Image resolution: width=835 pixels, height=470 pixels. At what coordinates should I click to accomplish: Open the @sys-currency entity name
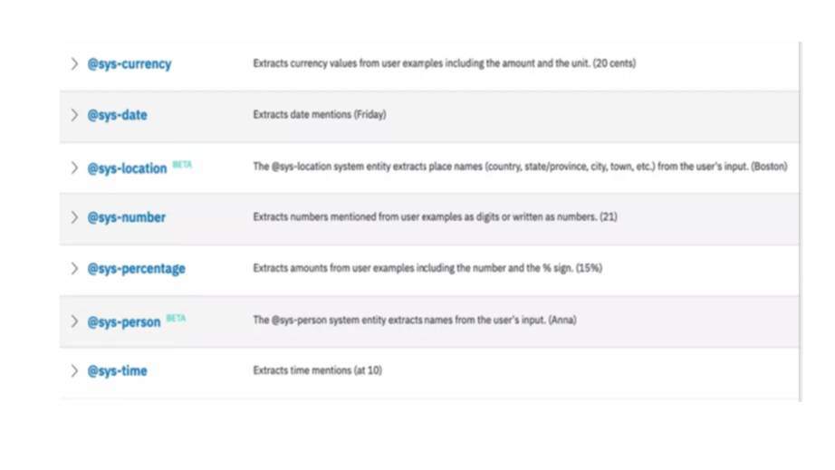(x=129, y=64)
